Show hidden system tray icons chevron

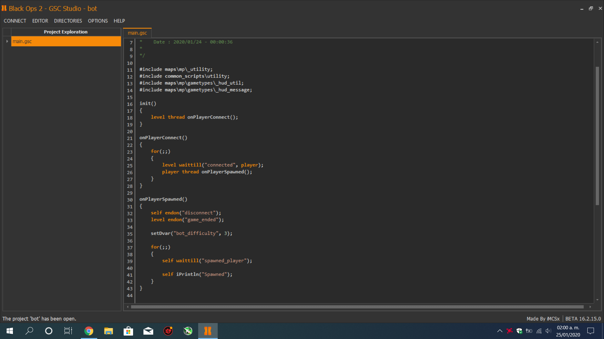[x=500, y=331]
